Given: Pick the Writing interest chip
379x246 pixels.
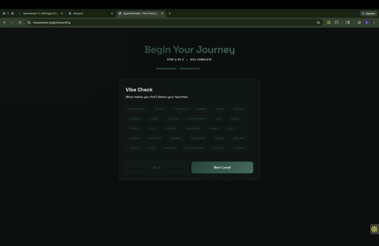Looking at the screenshot, I should [239, 138].
